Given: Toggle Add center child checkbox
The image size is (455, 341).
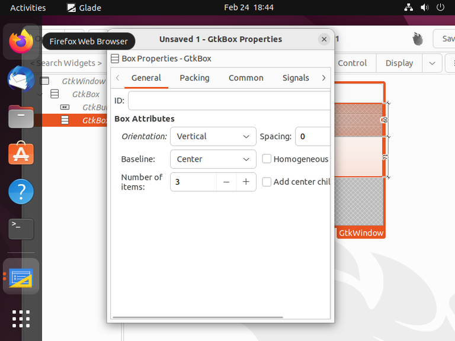Looking at the screenshot, I should tap(267, 182).
